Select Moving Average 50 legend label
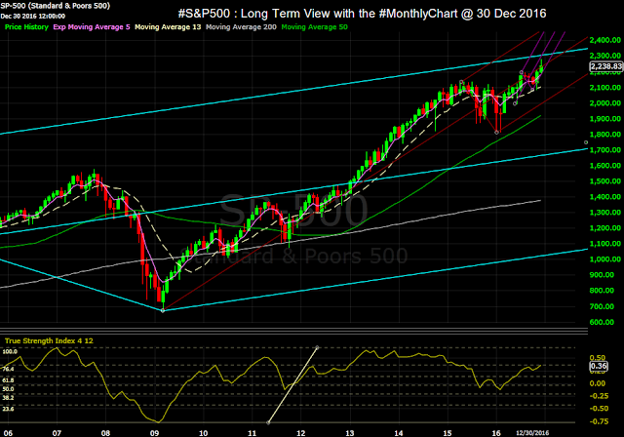Screen dimensions: 624x437 click(314, 27)
